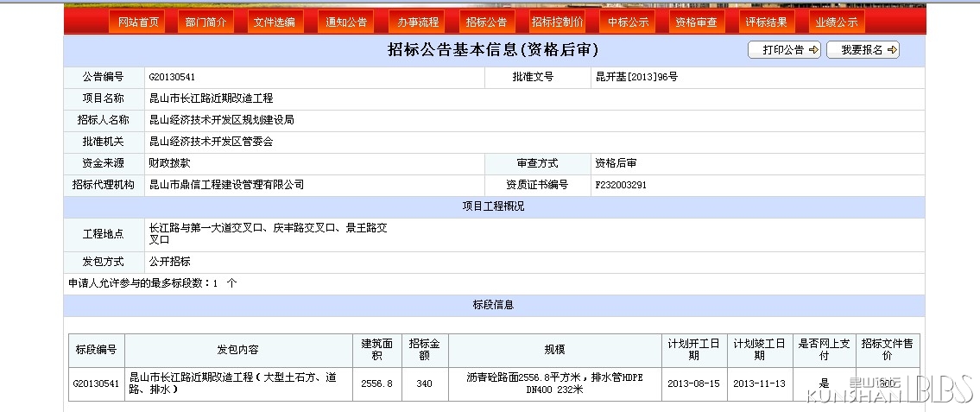Select certificate number F232003291
980x412 pixels.
click(621, 185)
